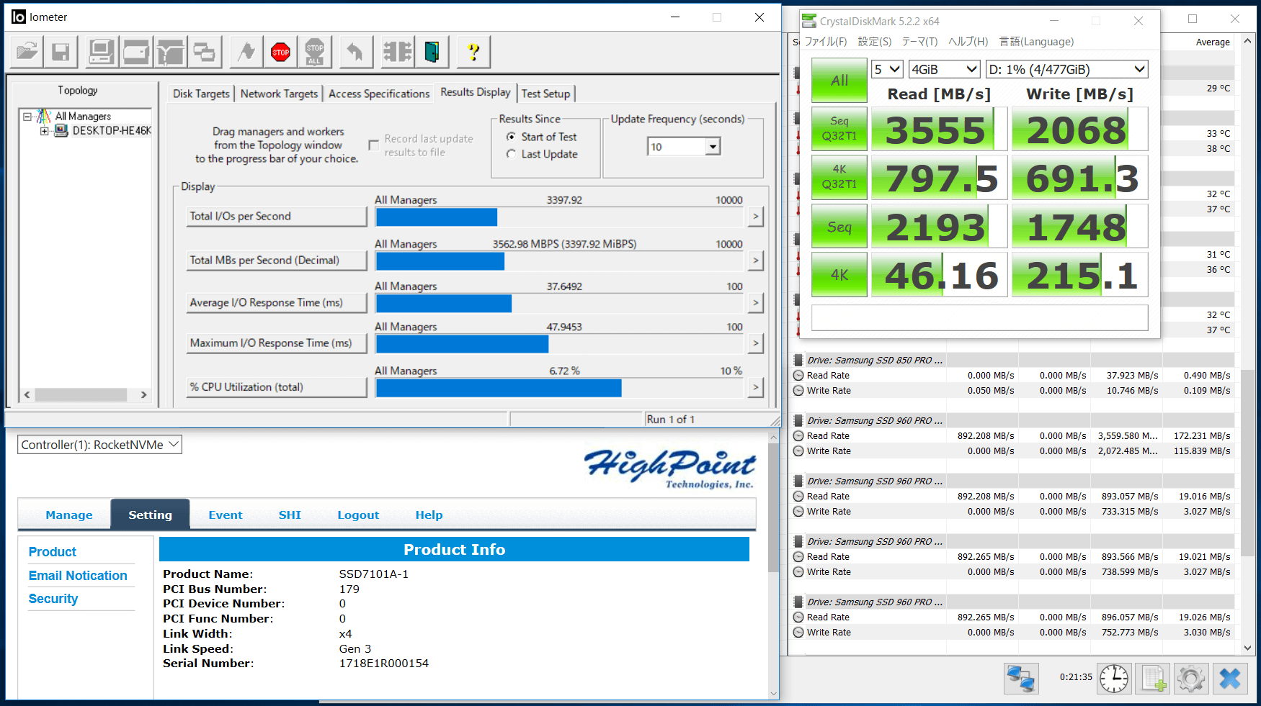Run the 4K Q32T1 benchmark button
Viewport: 1261px width, 706px height.
[x=839, y=177]
